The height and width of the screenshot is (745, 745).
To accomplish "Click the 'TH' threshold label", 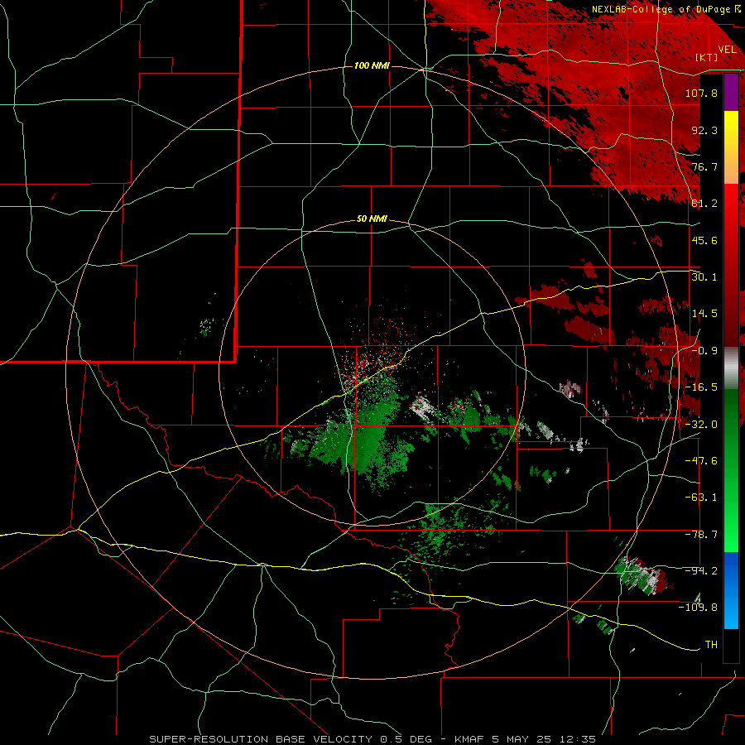I will 711,645.
